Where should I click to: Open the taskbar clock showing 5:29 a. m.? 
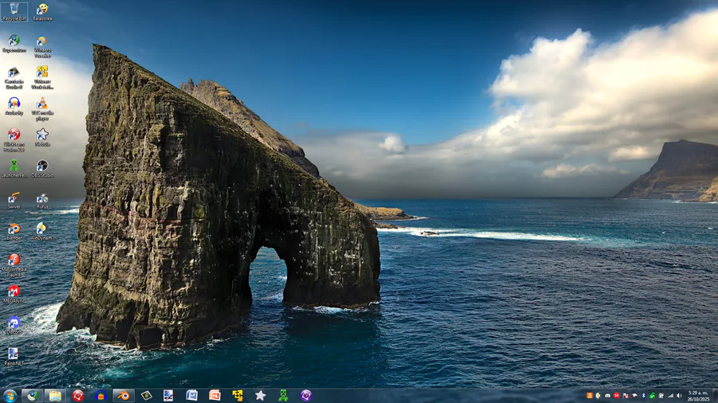pyautogui.click(x=698, y=396)
